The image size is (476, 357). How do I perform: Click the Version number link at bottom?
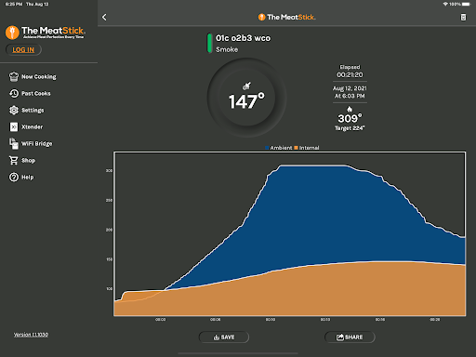tap(31, 335)
